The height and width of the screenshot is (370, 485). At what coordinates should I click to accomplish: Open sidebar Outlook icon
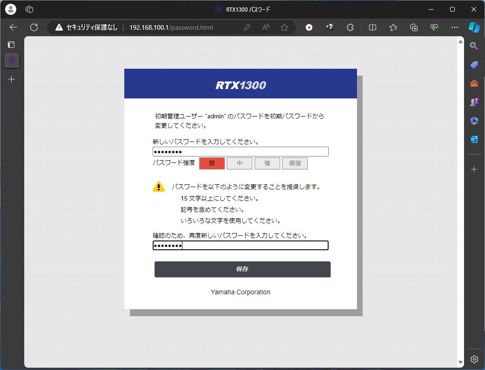(474, 139)
